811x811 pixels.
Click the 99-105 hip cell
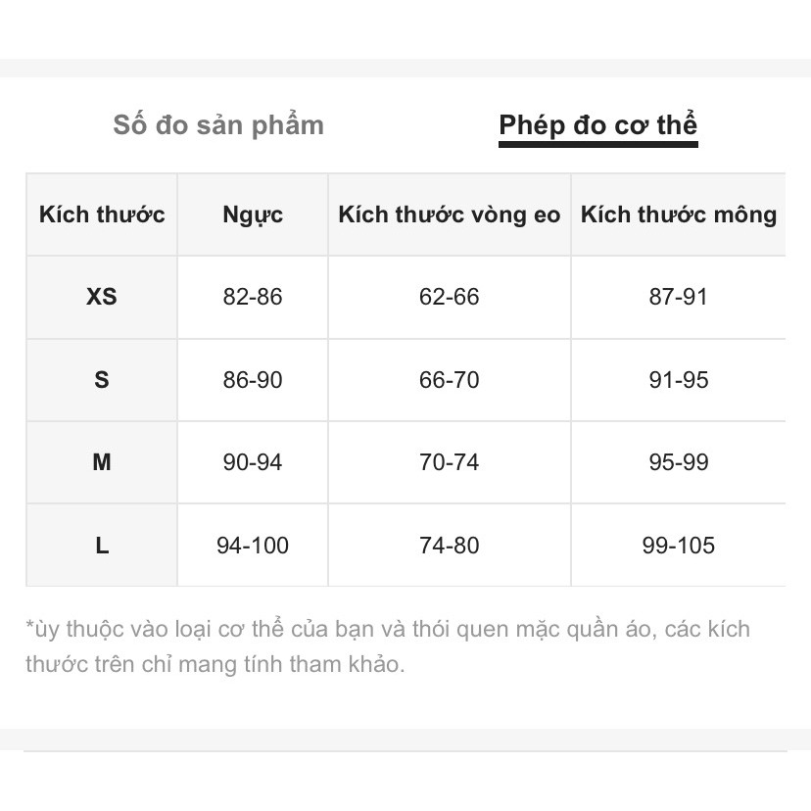pyautogui.click(x=678, y=546)
